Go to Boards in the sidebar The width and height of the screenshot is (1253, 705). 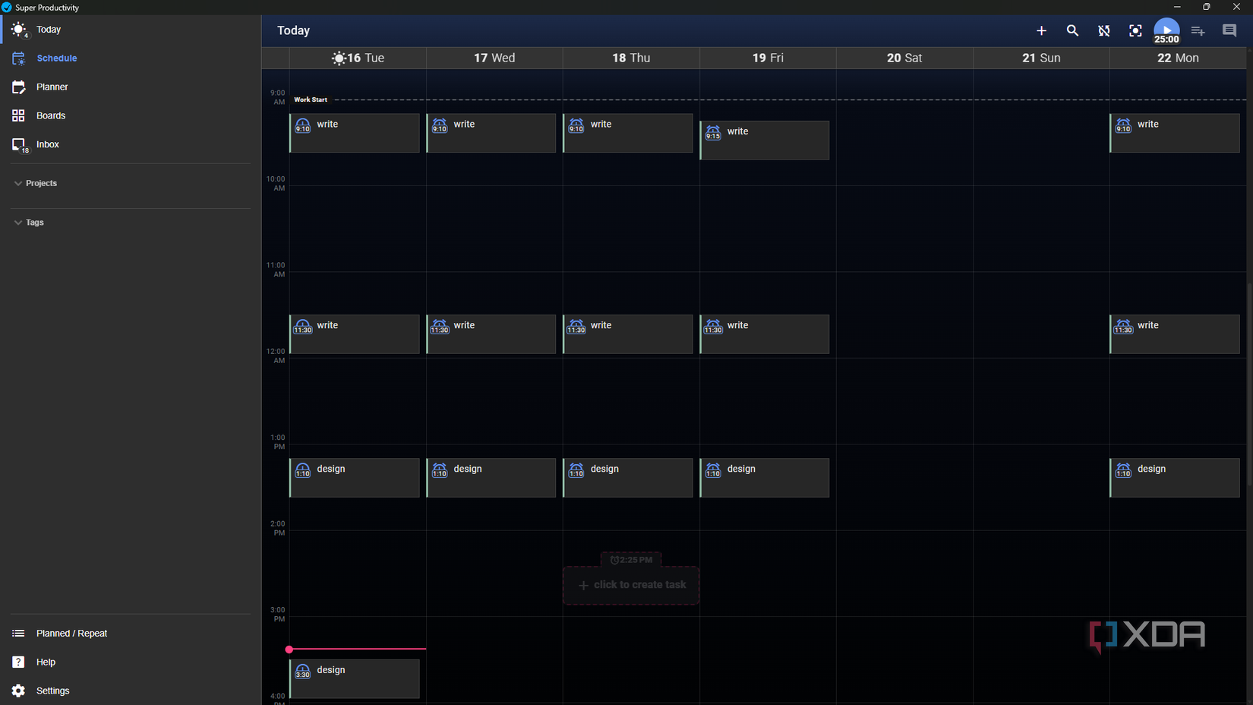click(x=131, y=115)
